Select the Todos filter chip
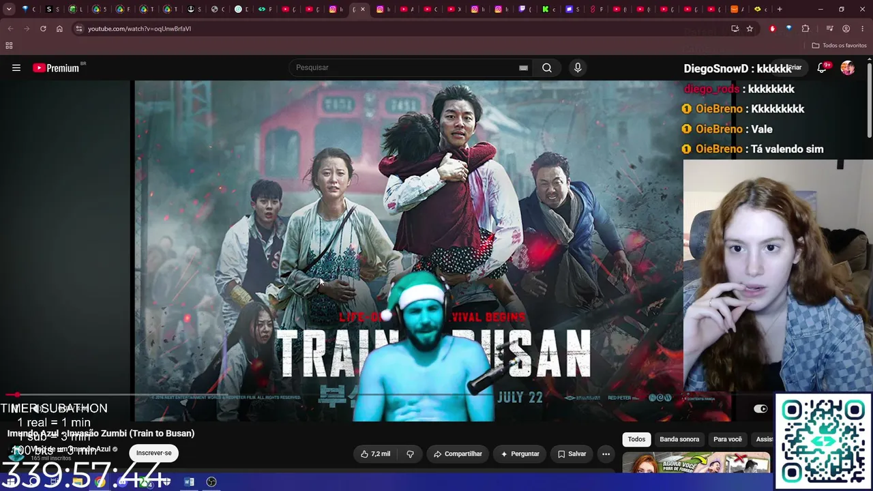873x491 pixels. (x=636, y=439)
